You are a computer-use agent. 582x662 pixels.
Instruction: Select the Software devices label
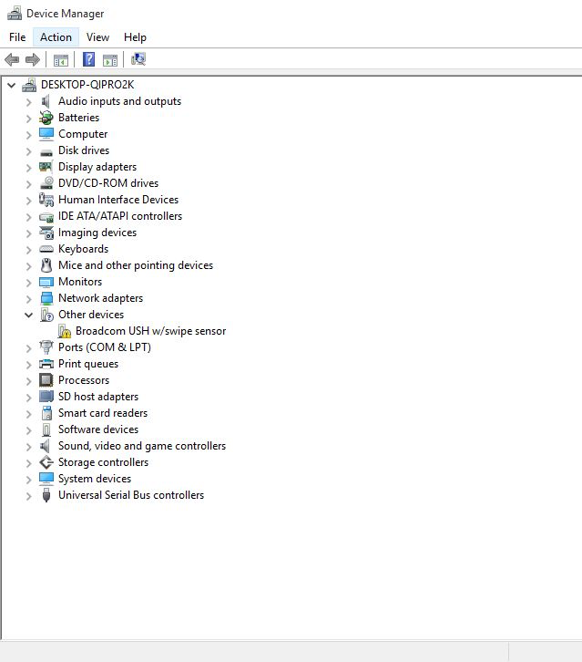tap(98, 429)
